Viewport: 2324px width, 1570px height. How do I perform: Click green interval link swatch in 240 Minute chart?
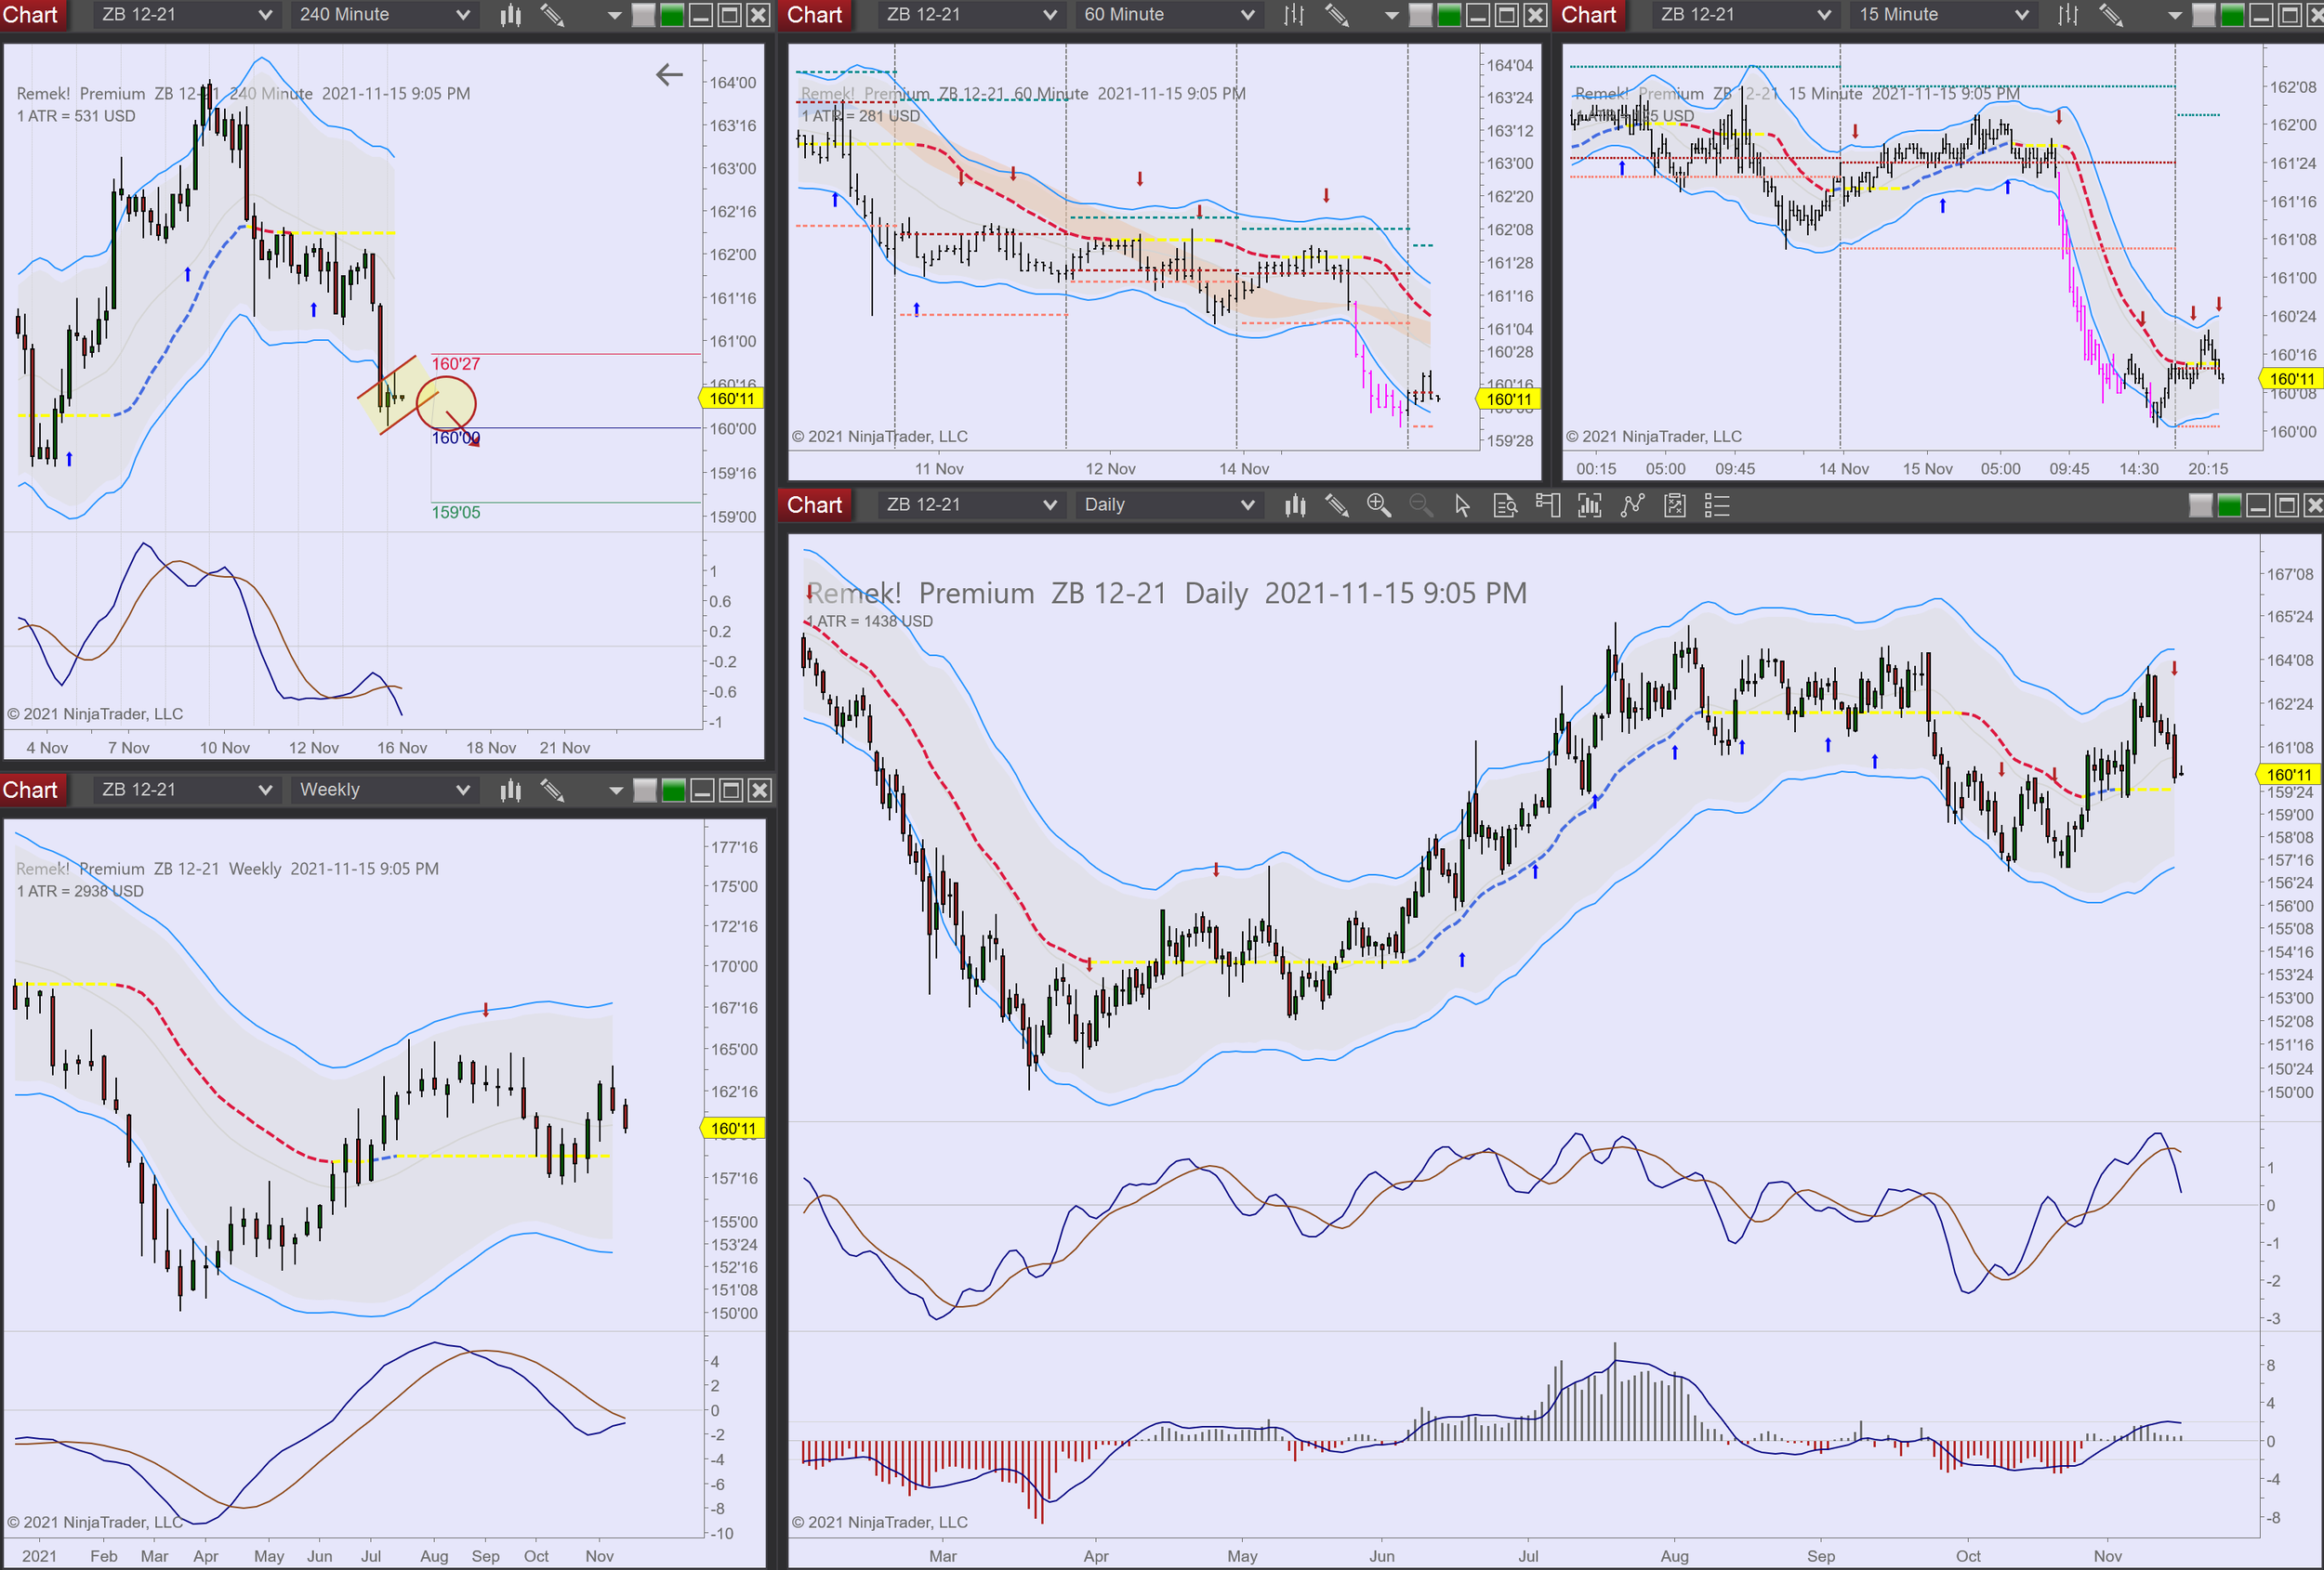pos(673,15)
